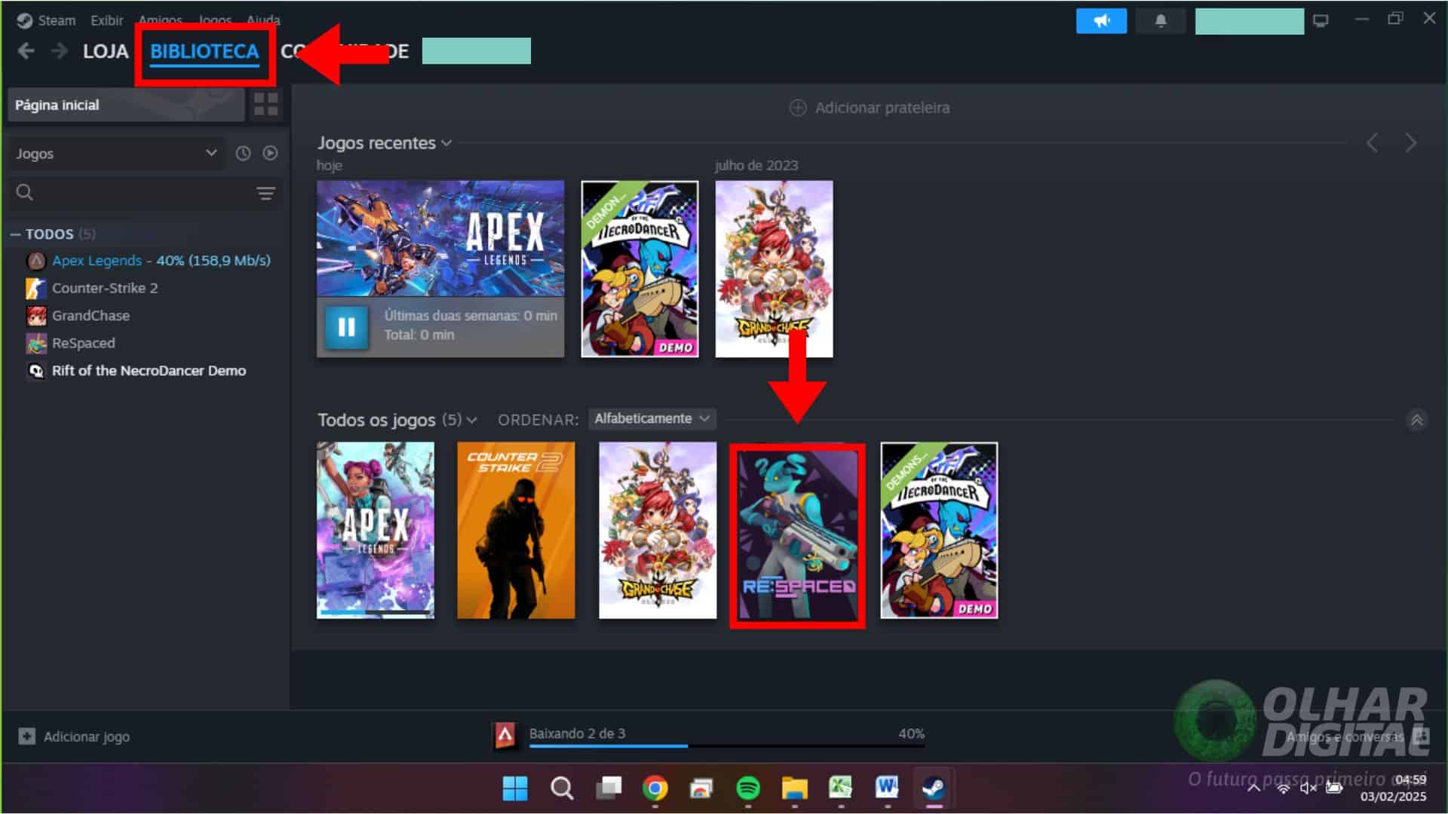Open the Jogos filter dropdown

point(115,154)
